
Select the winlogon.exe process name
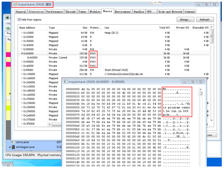click(25, 147)
